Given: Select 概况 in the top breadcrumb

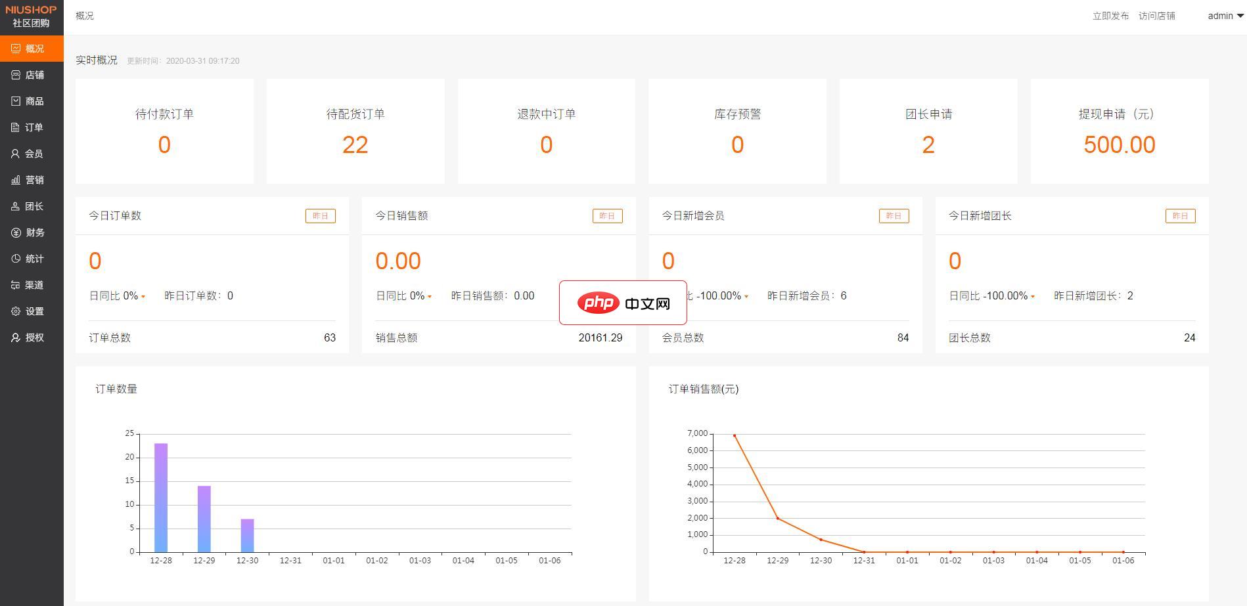Looking at the screenshot, I should click(x=83, y=16).
